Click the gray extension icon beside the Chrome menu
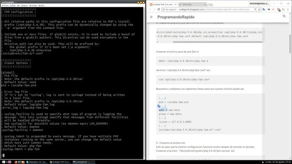This screenshot has height=164, width=292. tap(283, 9)
